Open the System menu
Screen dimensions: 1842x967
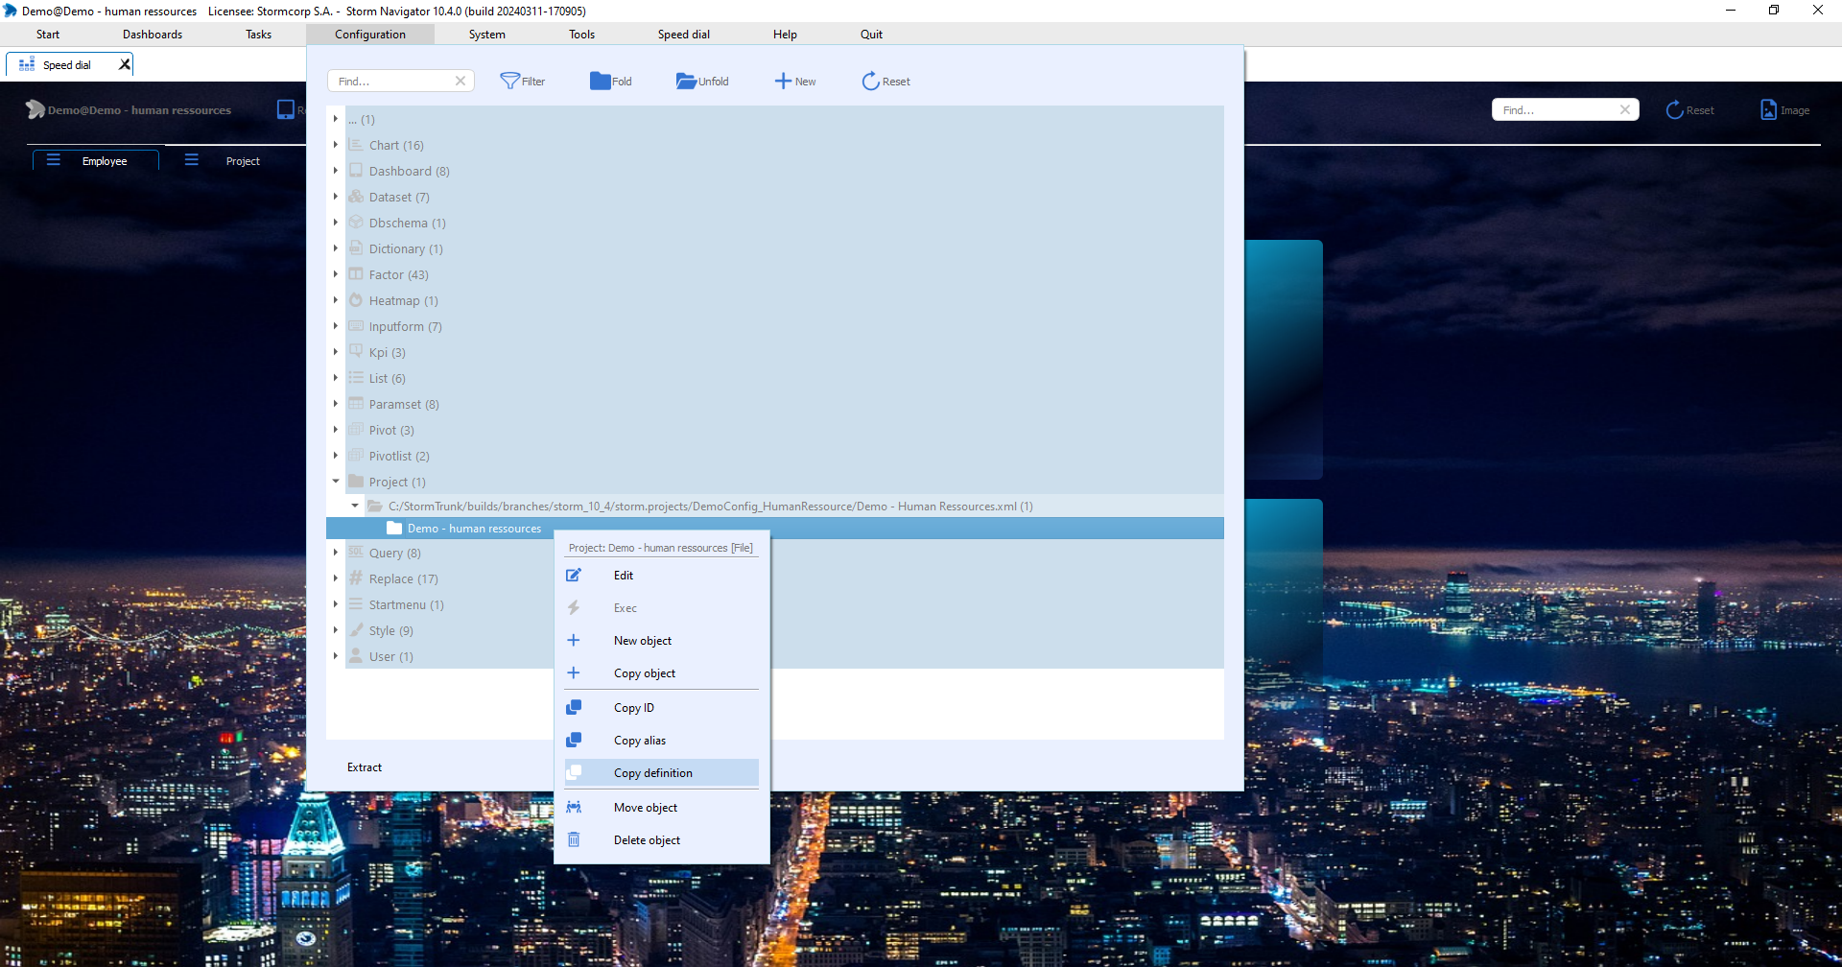(x=486, y=34)
